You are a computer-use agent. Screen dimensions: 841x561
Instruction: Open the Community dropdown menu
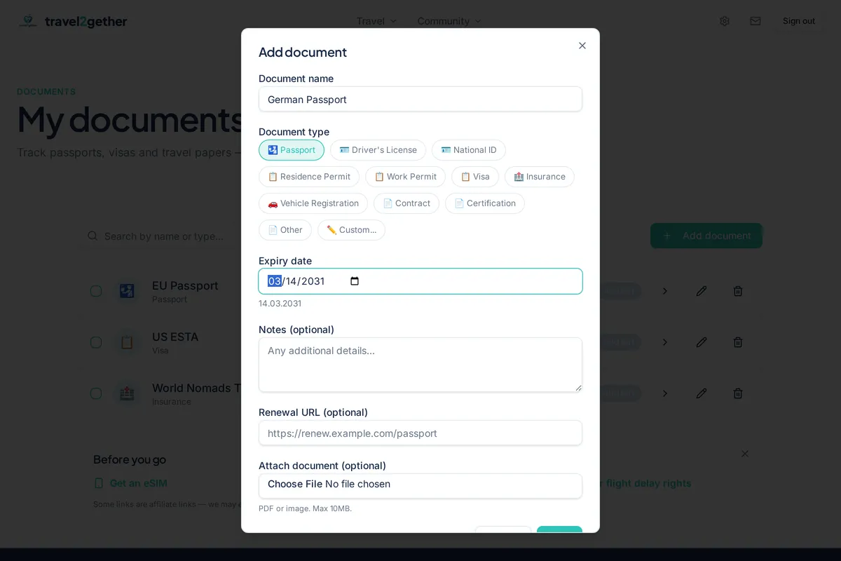[x=449, y=21]
